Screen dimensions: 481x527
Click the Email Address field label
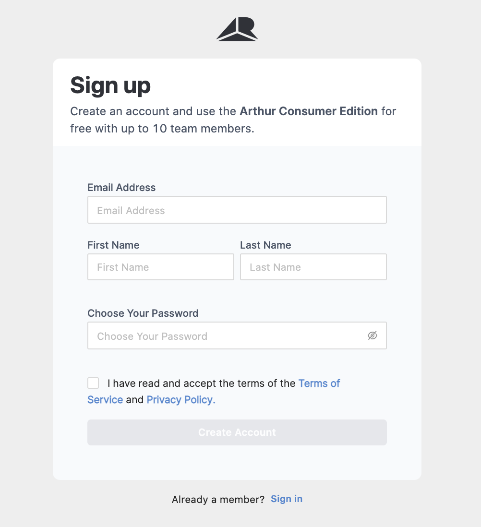[121, 188]
